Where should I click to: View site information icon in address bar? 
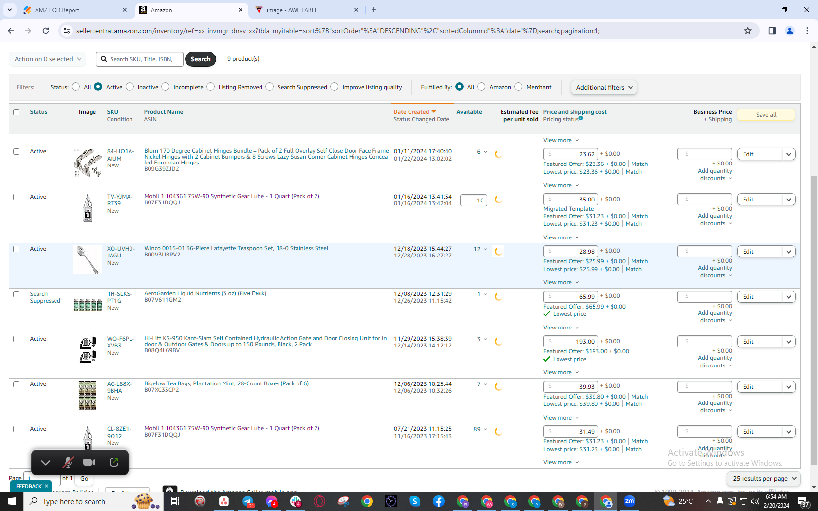pos(67,31)
